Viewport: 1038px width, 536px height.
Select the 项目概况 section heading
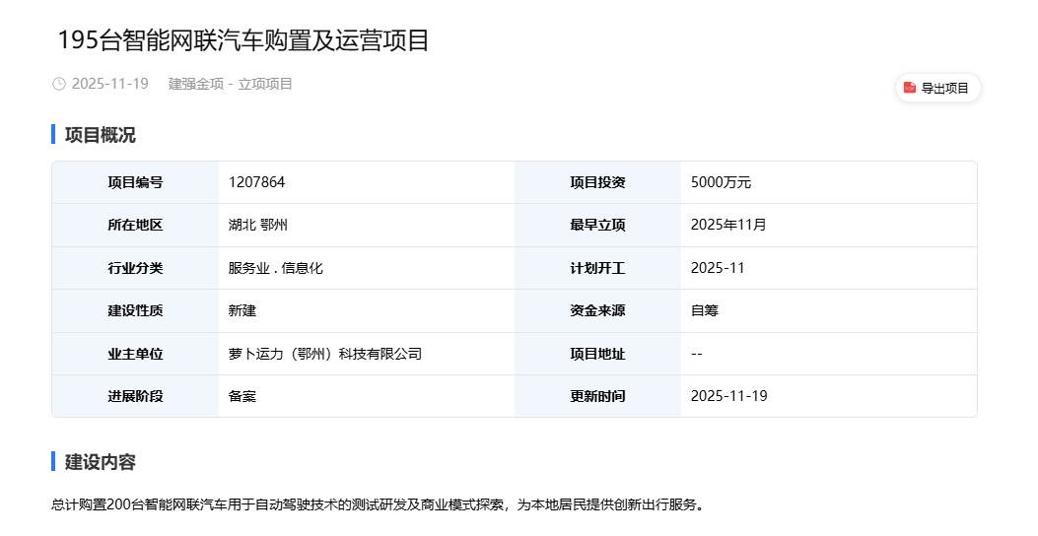click(x=101, y=135)
